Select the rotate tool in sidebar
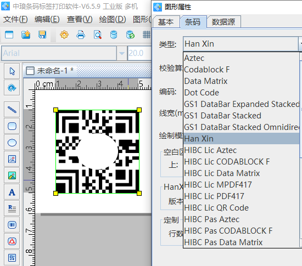The image size is (302, 266). click(x=12, y=88)
